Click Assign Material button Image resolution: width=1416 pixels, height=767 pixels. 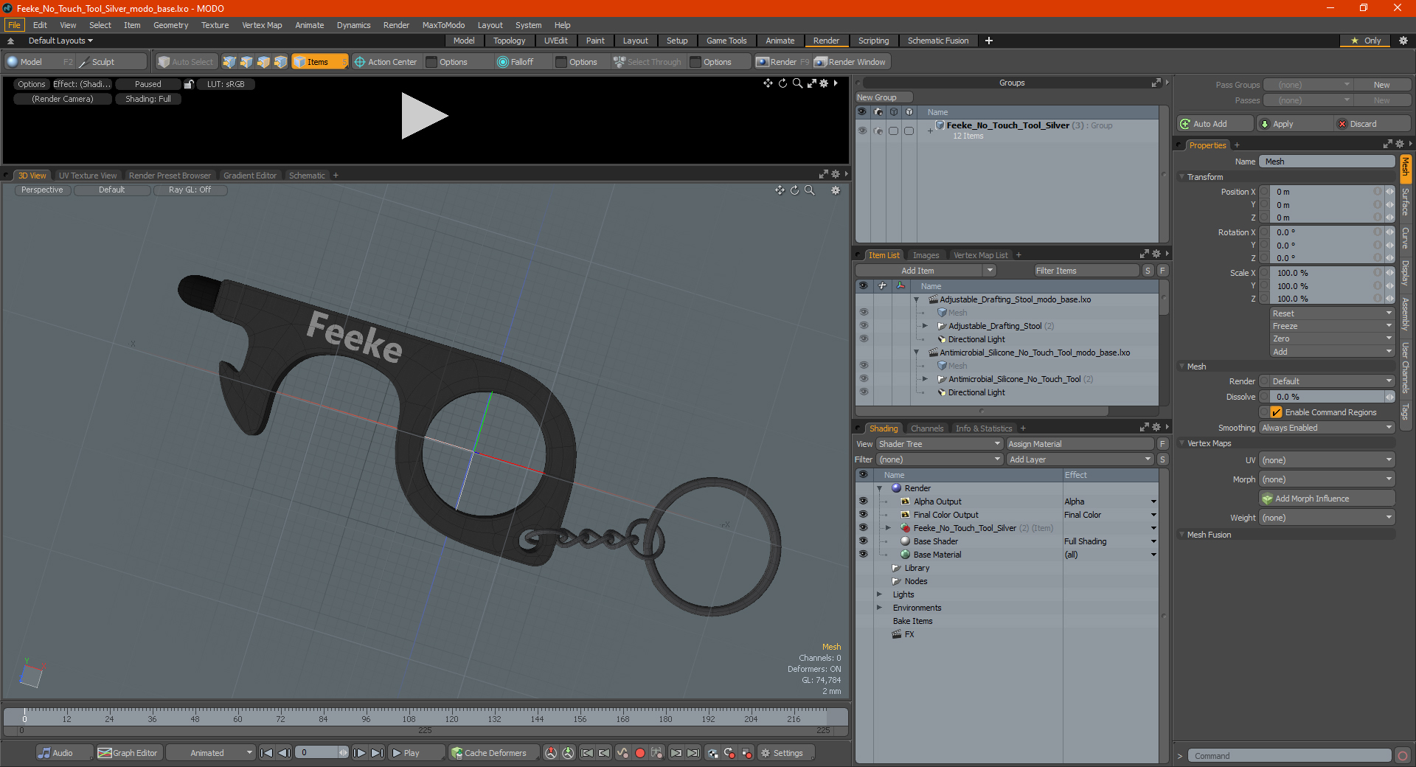1080,444
